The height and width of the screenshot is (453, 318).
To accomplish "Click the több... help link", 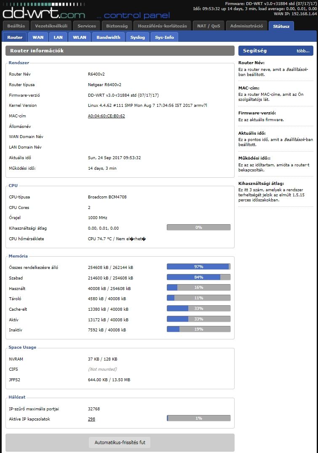I will click(303, 51).
